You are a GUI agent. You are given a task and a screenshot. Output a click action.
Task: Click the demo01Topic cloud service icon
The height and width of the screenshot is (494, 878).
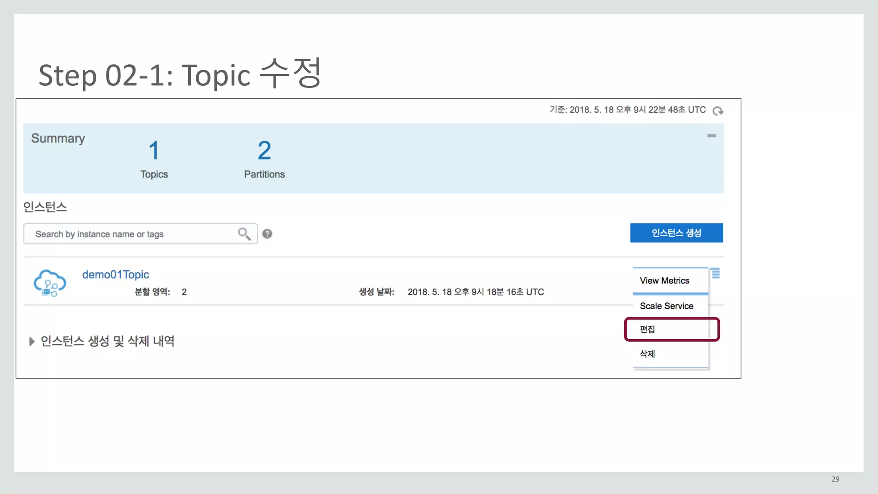(x=50, y=283)
